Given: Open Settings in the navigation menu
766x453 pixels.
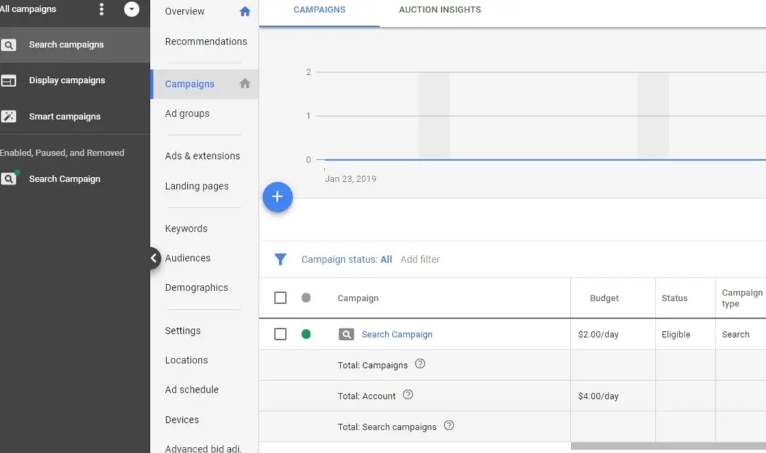Looking at the screenshot, I should coord(183,331).
